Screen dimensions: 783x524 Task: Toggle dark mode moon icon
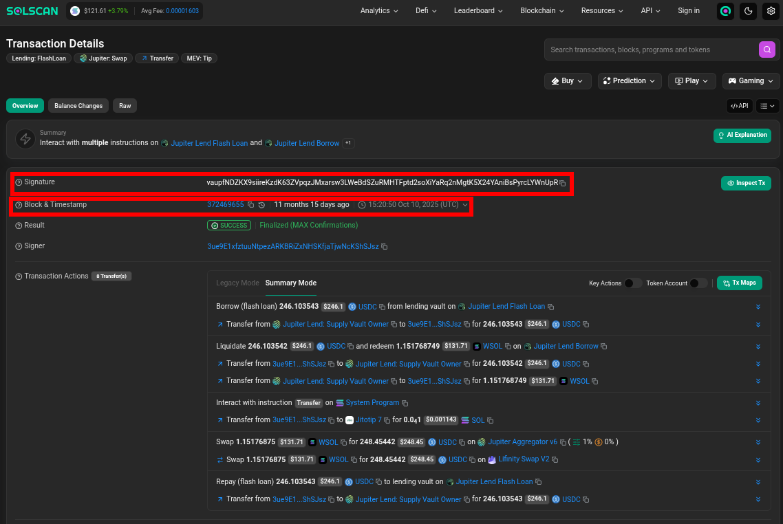tap(748, 11)
